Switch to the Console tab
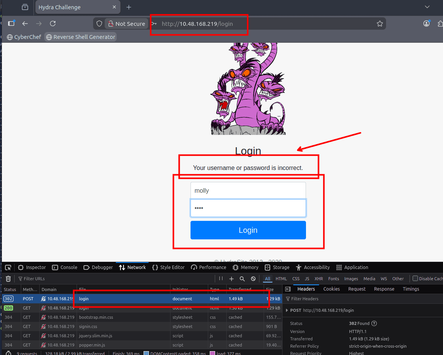 65,268
